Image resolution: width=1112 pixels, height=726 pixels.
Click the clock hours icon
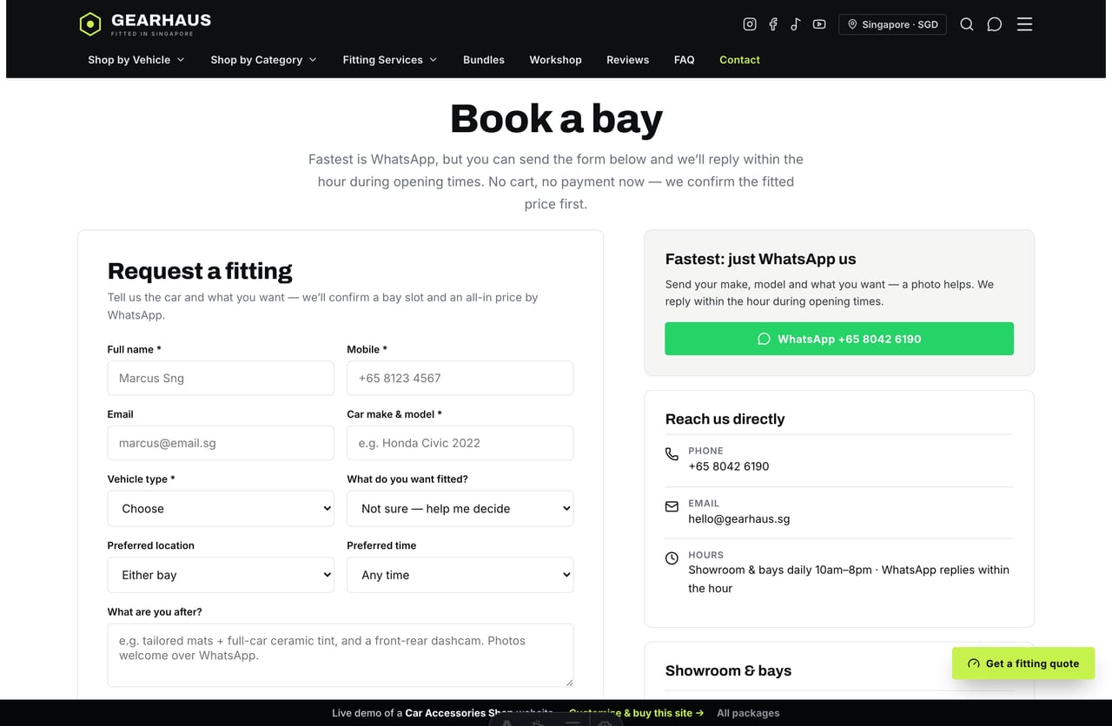click(672, 558)
